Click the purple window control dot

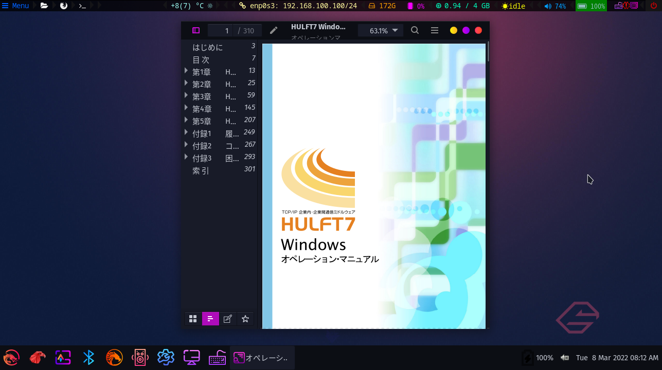(x=466, y=31)
